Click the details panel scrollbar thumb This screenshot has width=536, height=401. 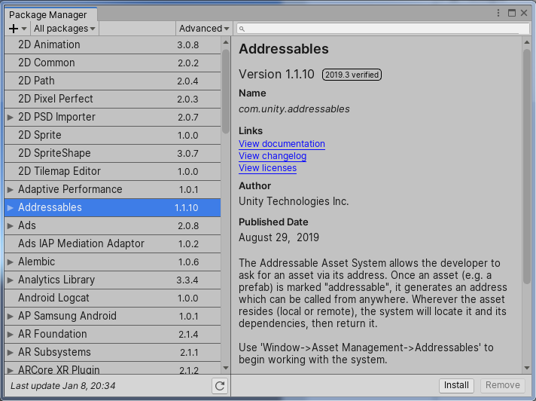pyautogui.click(x=527, y=167)
